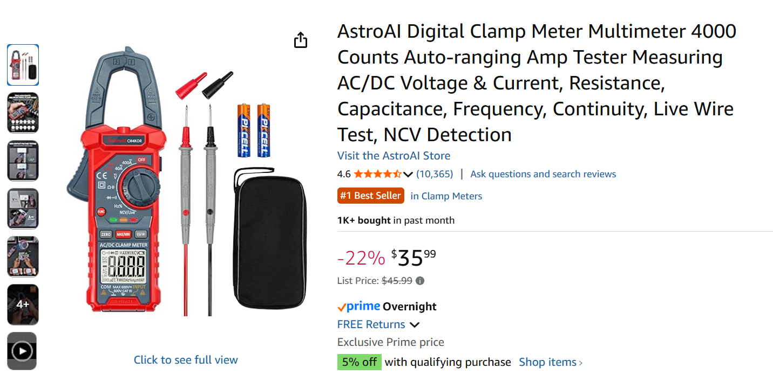Show the fourth product image thumbnail
The height and width of the screenshot is (375, 773).
click(23, 209)
